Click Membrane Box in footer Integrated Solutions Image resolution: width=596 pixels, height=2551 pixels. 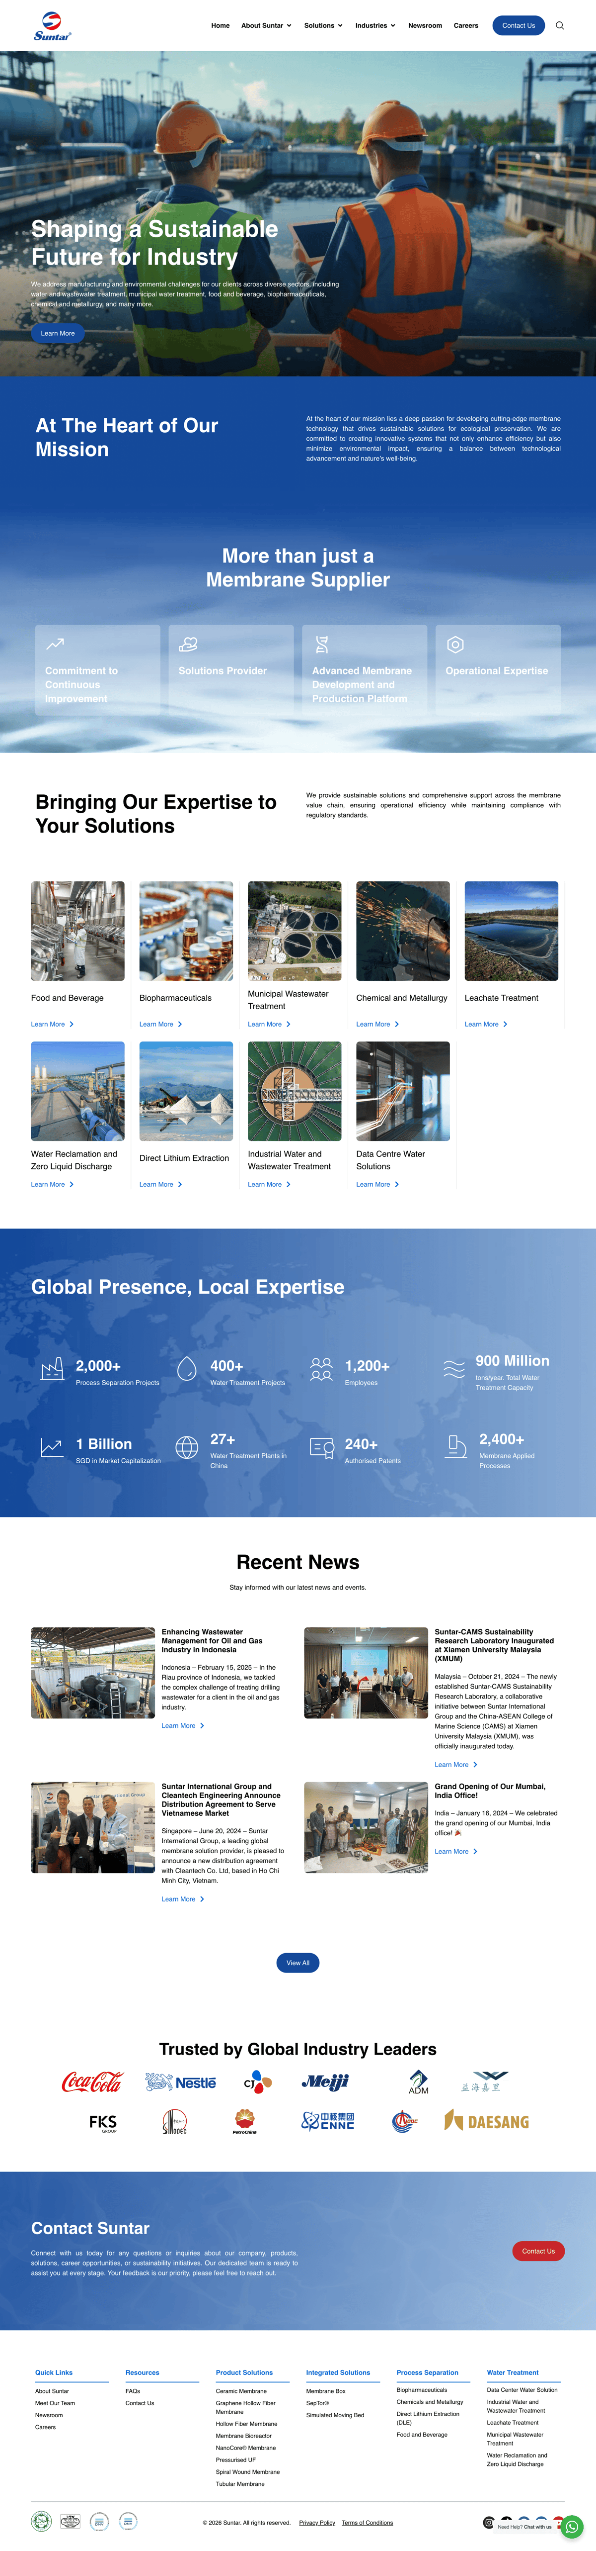coord(326,2390)
